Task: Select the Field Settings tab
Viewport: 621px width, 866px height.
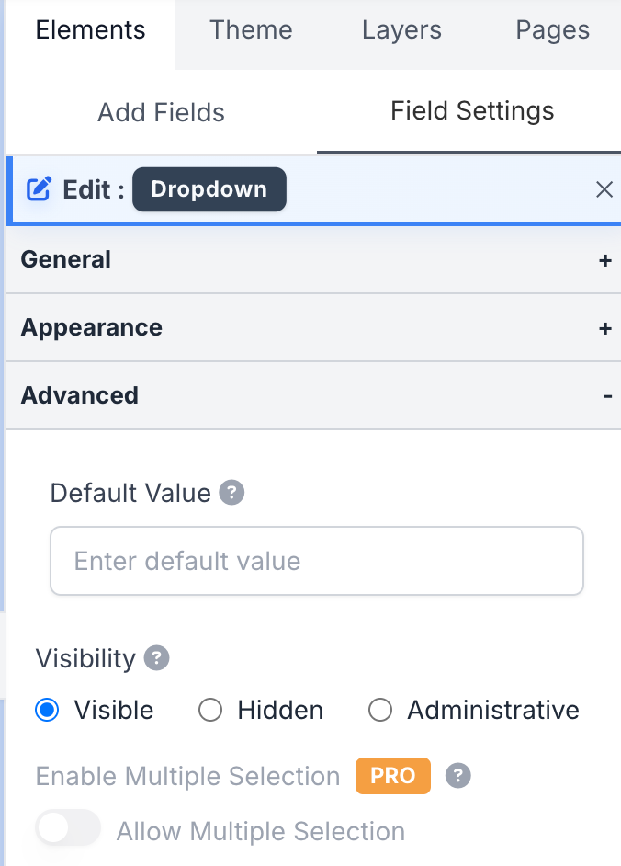Action: point(472,112)
